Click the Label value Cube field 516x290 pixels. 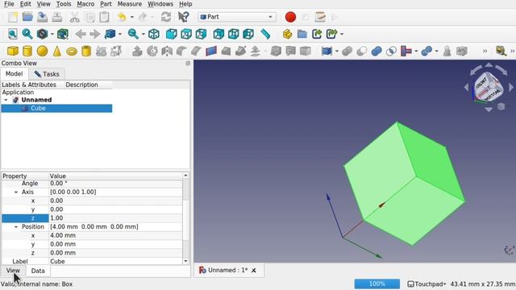coord(115,261)
